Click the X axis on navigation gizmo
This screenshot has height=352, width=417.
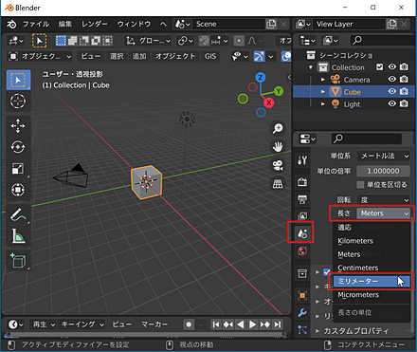point(268,102)
